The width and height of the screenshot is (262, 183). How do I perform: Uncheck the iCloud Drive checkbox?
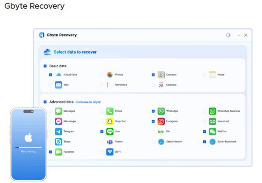click(x=50, y=75)
